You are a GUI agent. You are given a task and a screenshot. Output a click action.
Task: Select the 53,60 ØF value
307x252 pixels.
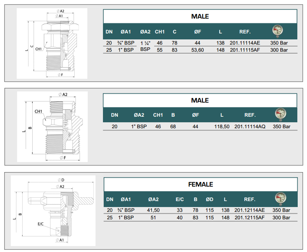[x=197, y=50]
